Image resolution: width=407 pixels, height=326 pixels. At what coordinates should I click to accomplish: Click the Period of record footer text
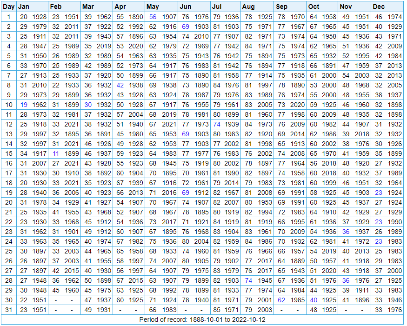point(202,320)
